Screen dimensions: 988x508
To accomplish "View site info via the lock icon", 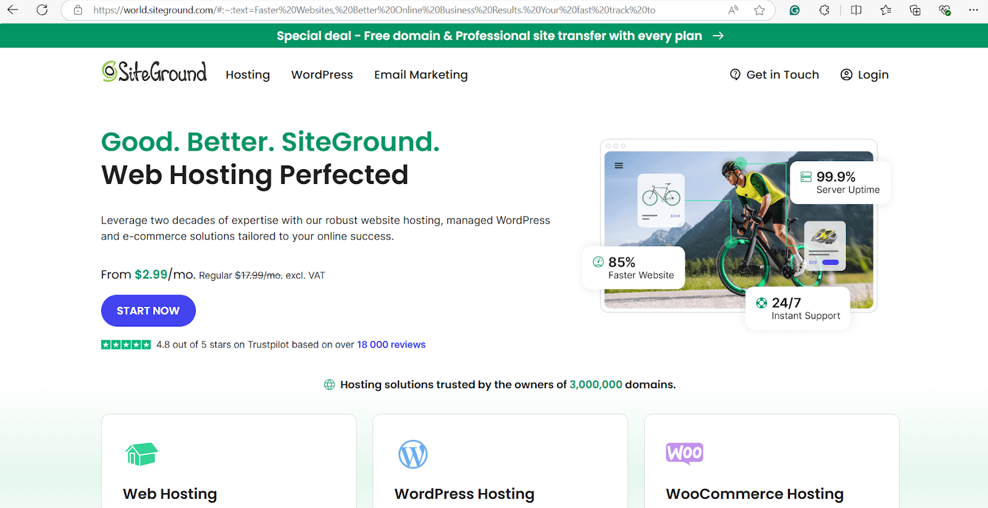I will pyautogui.click(x=78, y=10).
